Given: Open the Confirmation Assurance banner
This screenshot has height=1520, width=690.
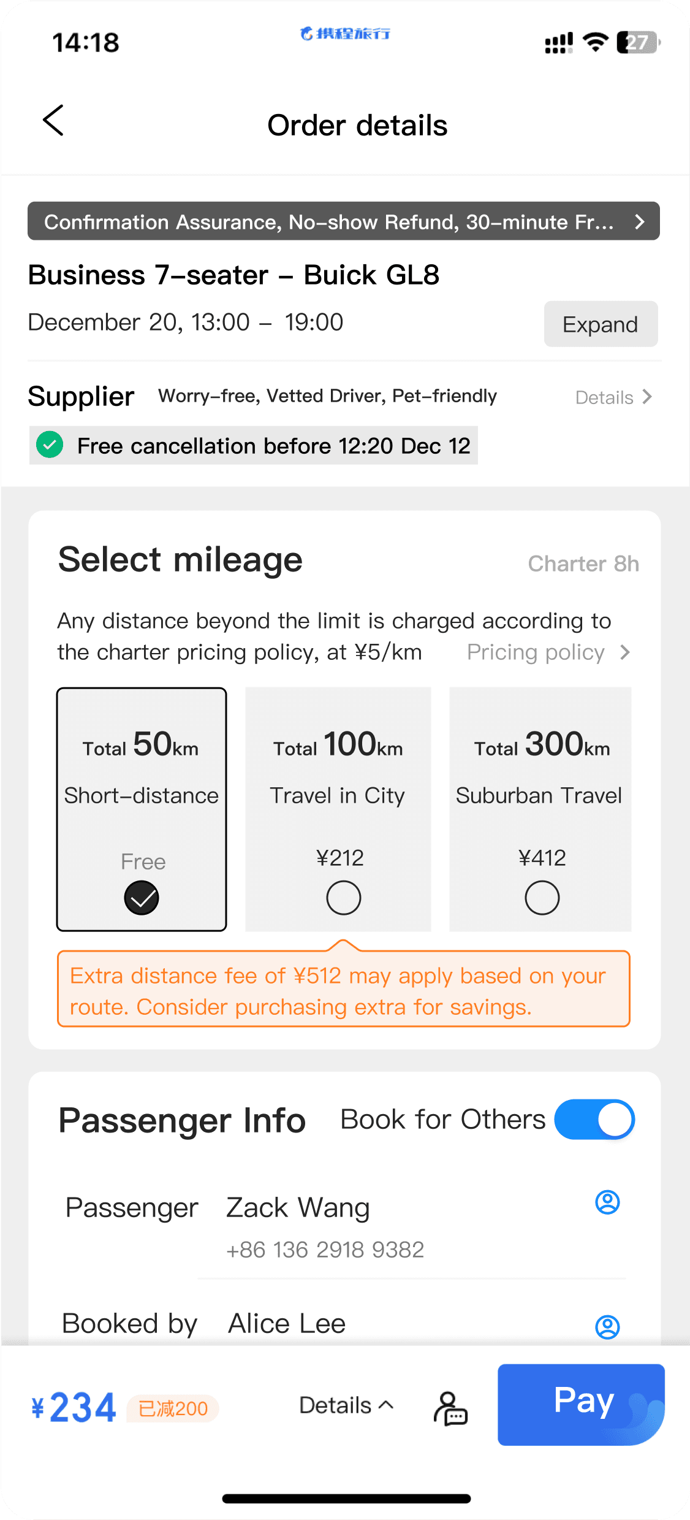Looking at the screenshot, I should click(344, 221).
